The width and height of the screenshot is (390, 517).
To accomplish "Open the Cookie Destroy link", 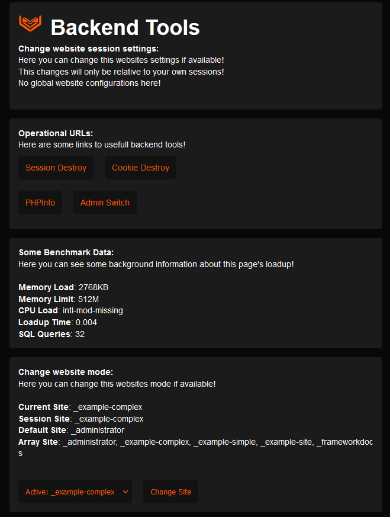I will click(x=140, y=168).
